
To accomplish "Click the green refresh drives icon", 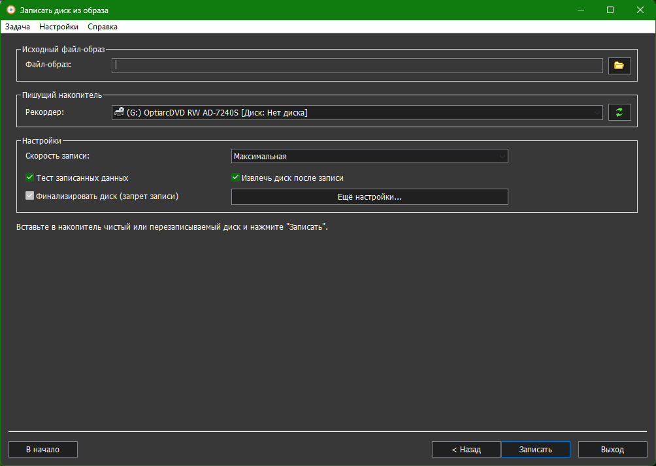I will point(619,113).
